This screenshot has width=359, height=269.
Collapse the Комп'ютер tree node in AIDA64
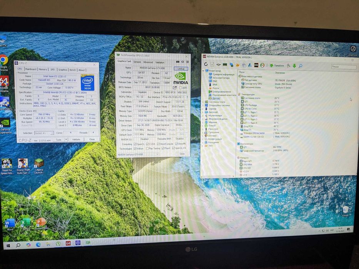pos(203,71)
